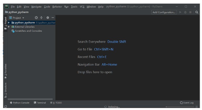Click the External Libraries icon
202x110 pixels.
13,27
